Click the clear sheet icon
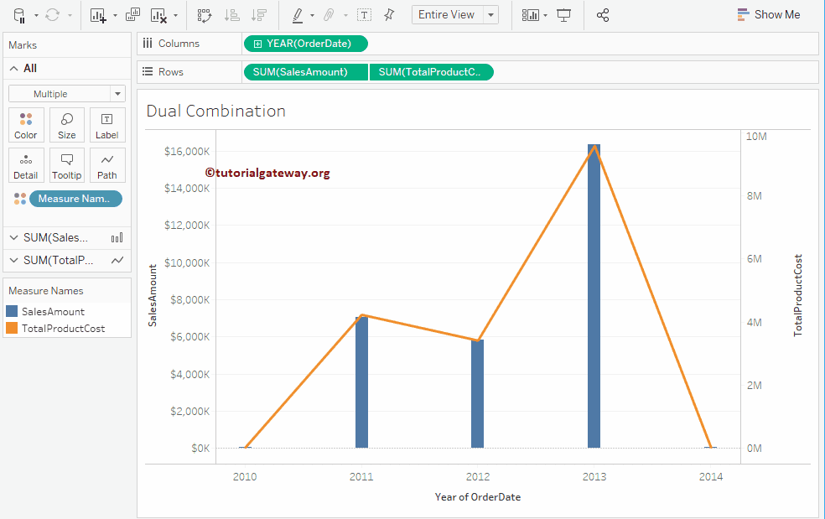This screenshot has height=519, width=825. (x=158, y=15)
